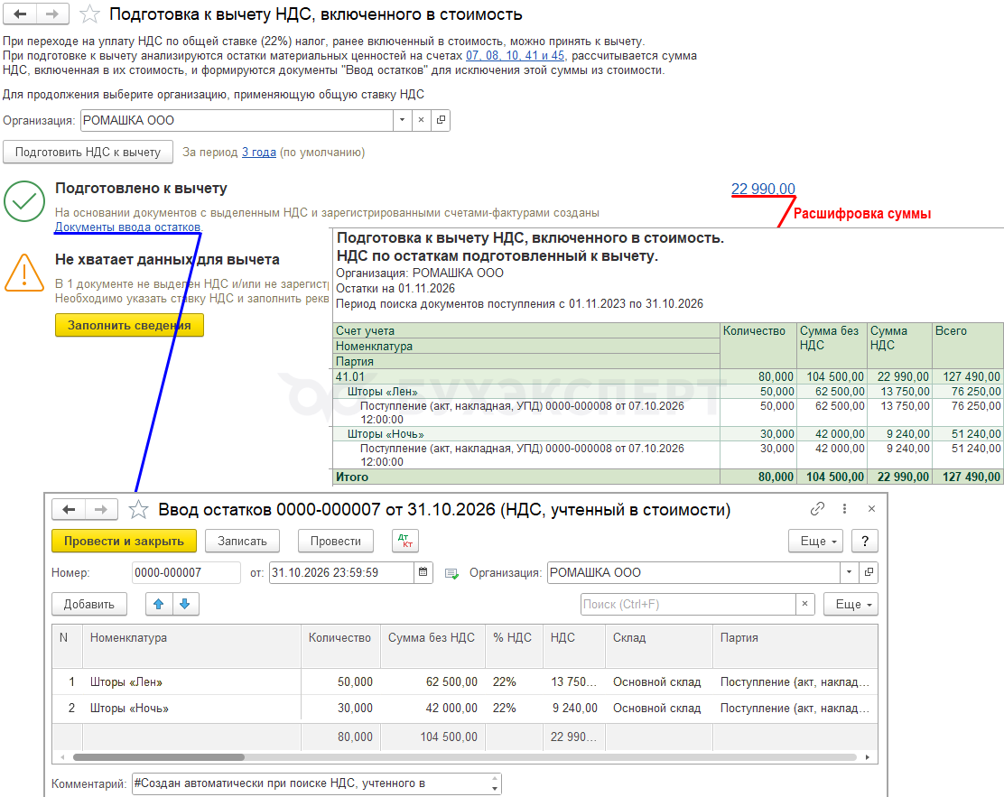Go forward in Ввод остатков window

click(x=101, y=510)
